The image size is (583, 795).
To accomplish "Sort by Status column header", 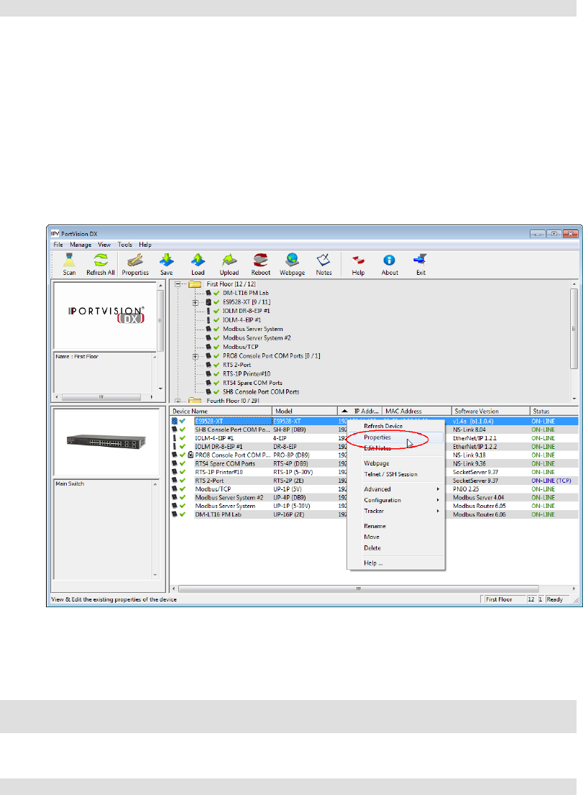I will coord(554,412).
